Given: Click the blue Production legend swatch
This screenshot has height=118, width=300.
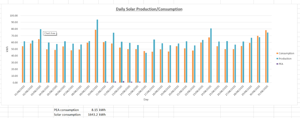Looking at the screenshot, I should [x=277, y=59].
